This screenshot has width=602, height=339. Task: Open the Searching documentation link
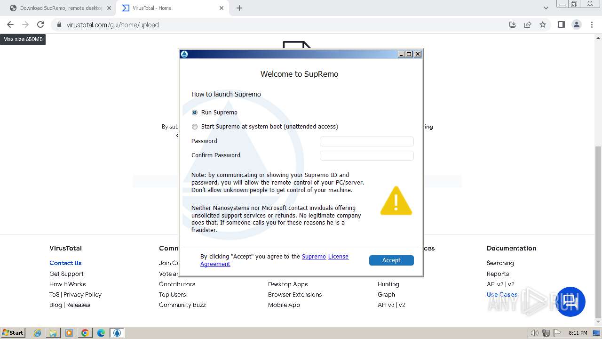tap(500, 263)
